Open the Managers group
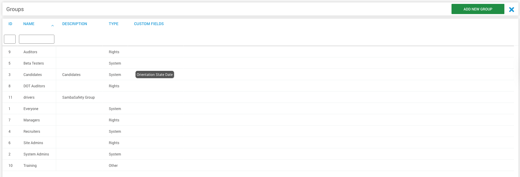The image size is (520, 177). 32,120
